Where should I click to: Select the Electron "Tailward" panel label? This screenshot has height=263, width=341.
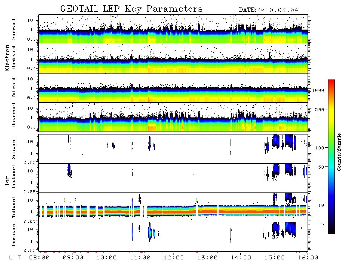pos(14,88)
